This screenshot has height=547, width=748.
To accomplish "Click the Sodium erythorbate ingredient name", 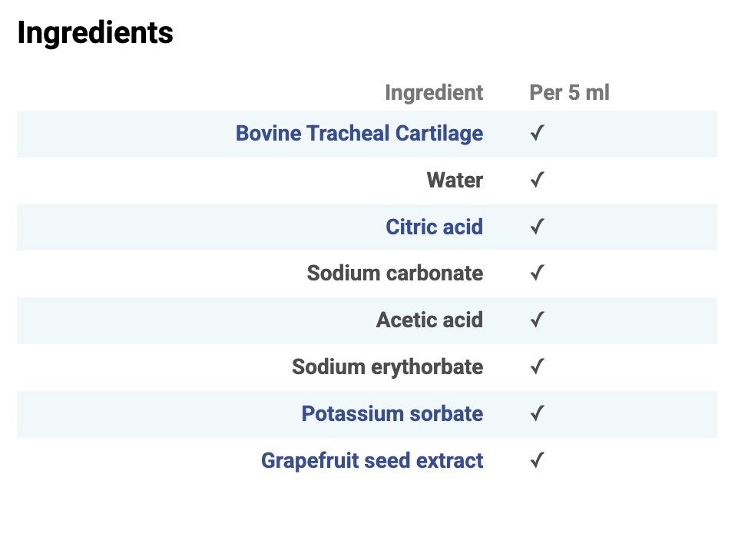I will pyautogui.click(x=387, y=367).
